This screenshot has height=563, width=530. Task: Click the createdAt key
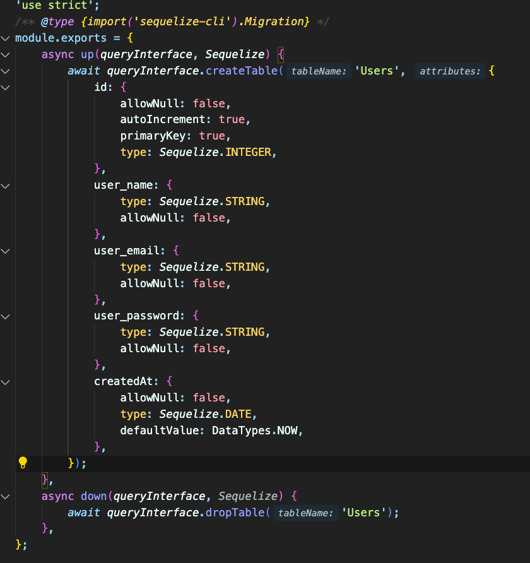pos(124,381)
